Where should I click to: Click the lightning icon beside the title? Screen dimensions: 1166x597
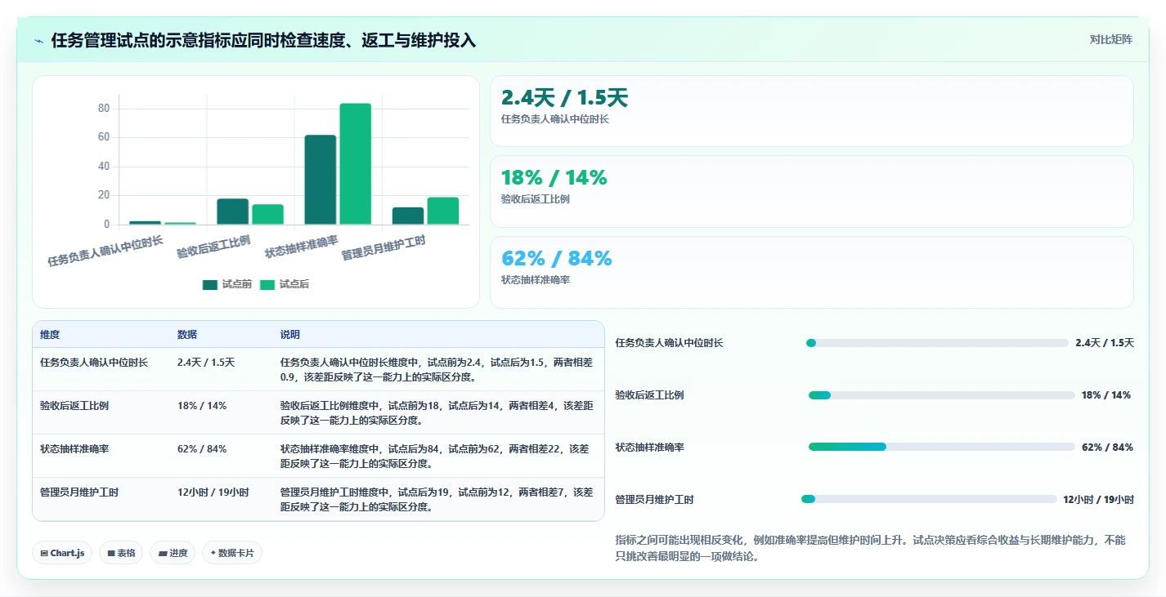pos(39,40)
